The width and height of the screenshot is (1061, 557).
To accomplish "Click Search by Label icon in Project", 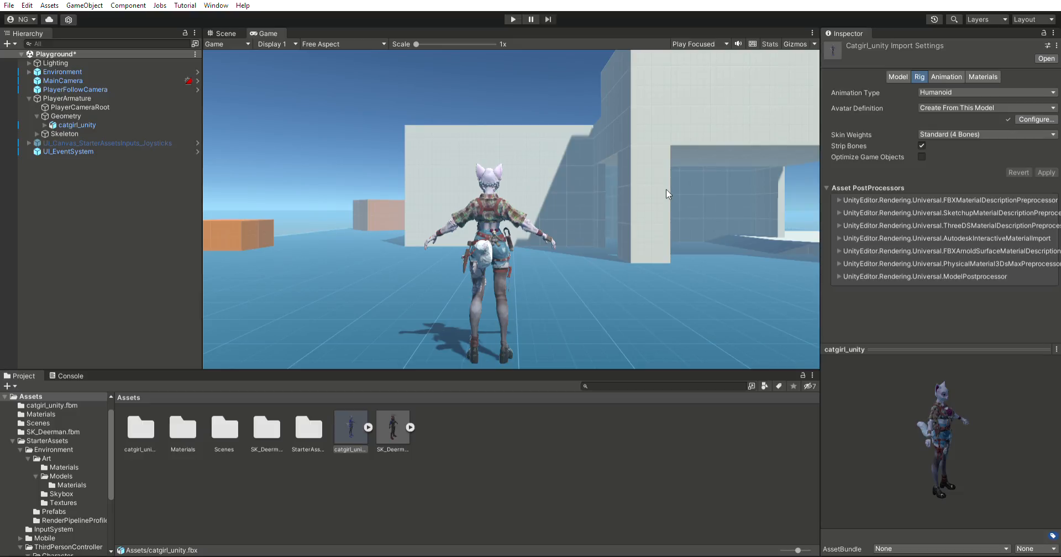I will click(x=779, y=386).
